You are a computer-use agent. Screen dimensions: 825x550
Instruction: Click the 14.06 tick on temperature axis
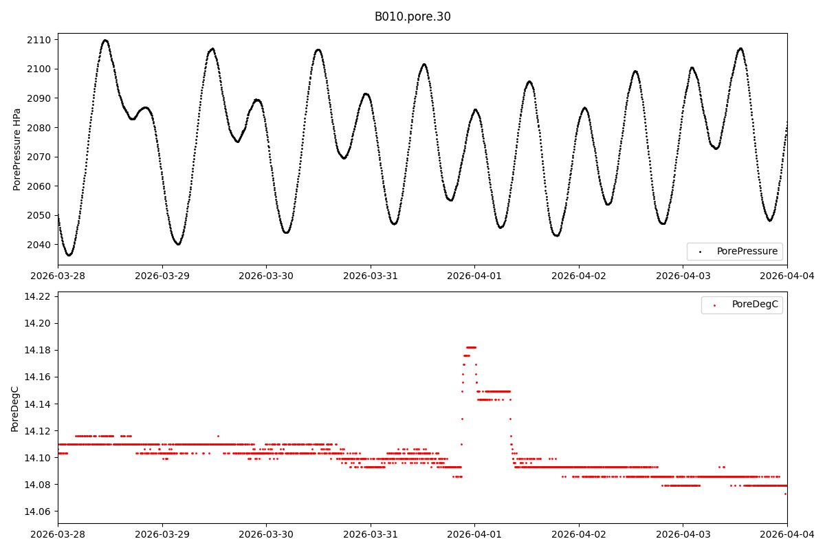point(36,511)
